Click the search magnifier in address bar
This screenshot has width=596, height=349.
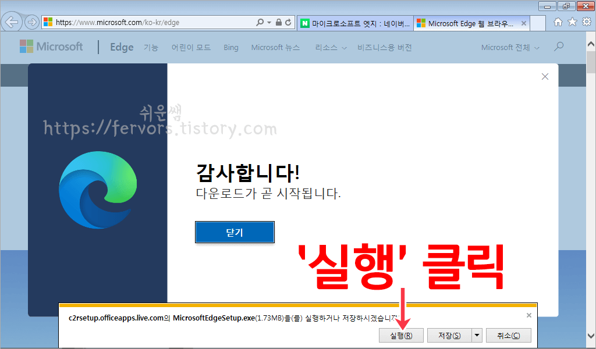point(260,23)
